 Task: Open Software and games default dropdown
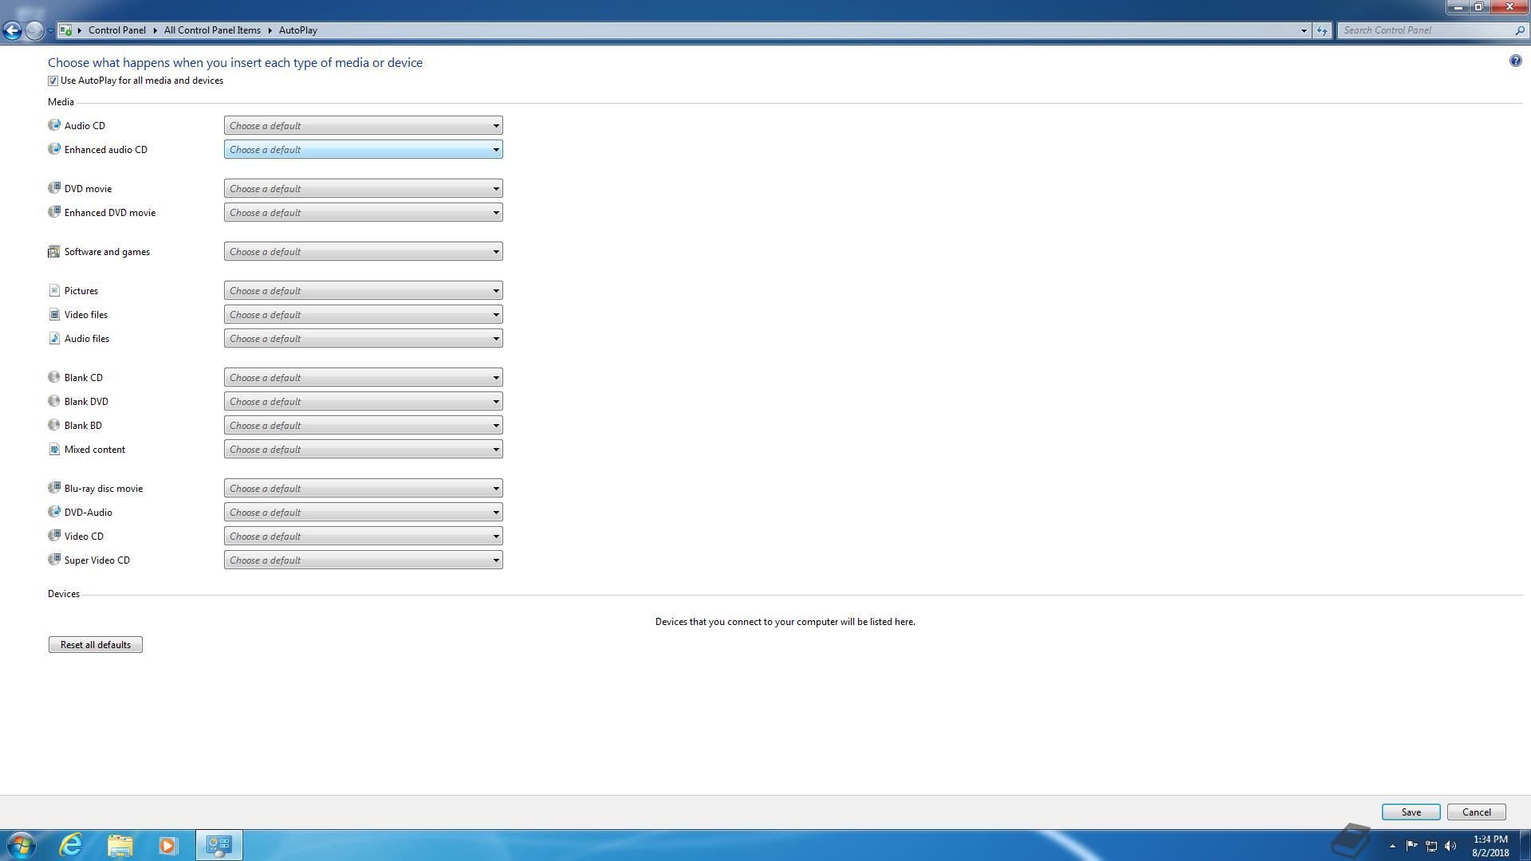(x=364, y=251)
